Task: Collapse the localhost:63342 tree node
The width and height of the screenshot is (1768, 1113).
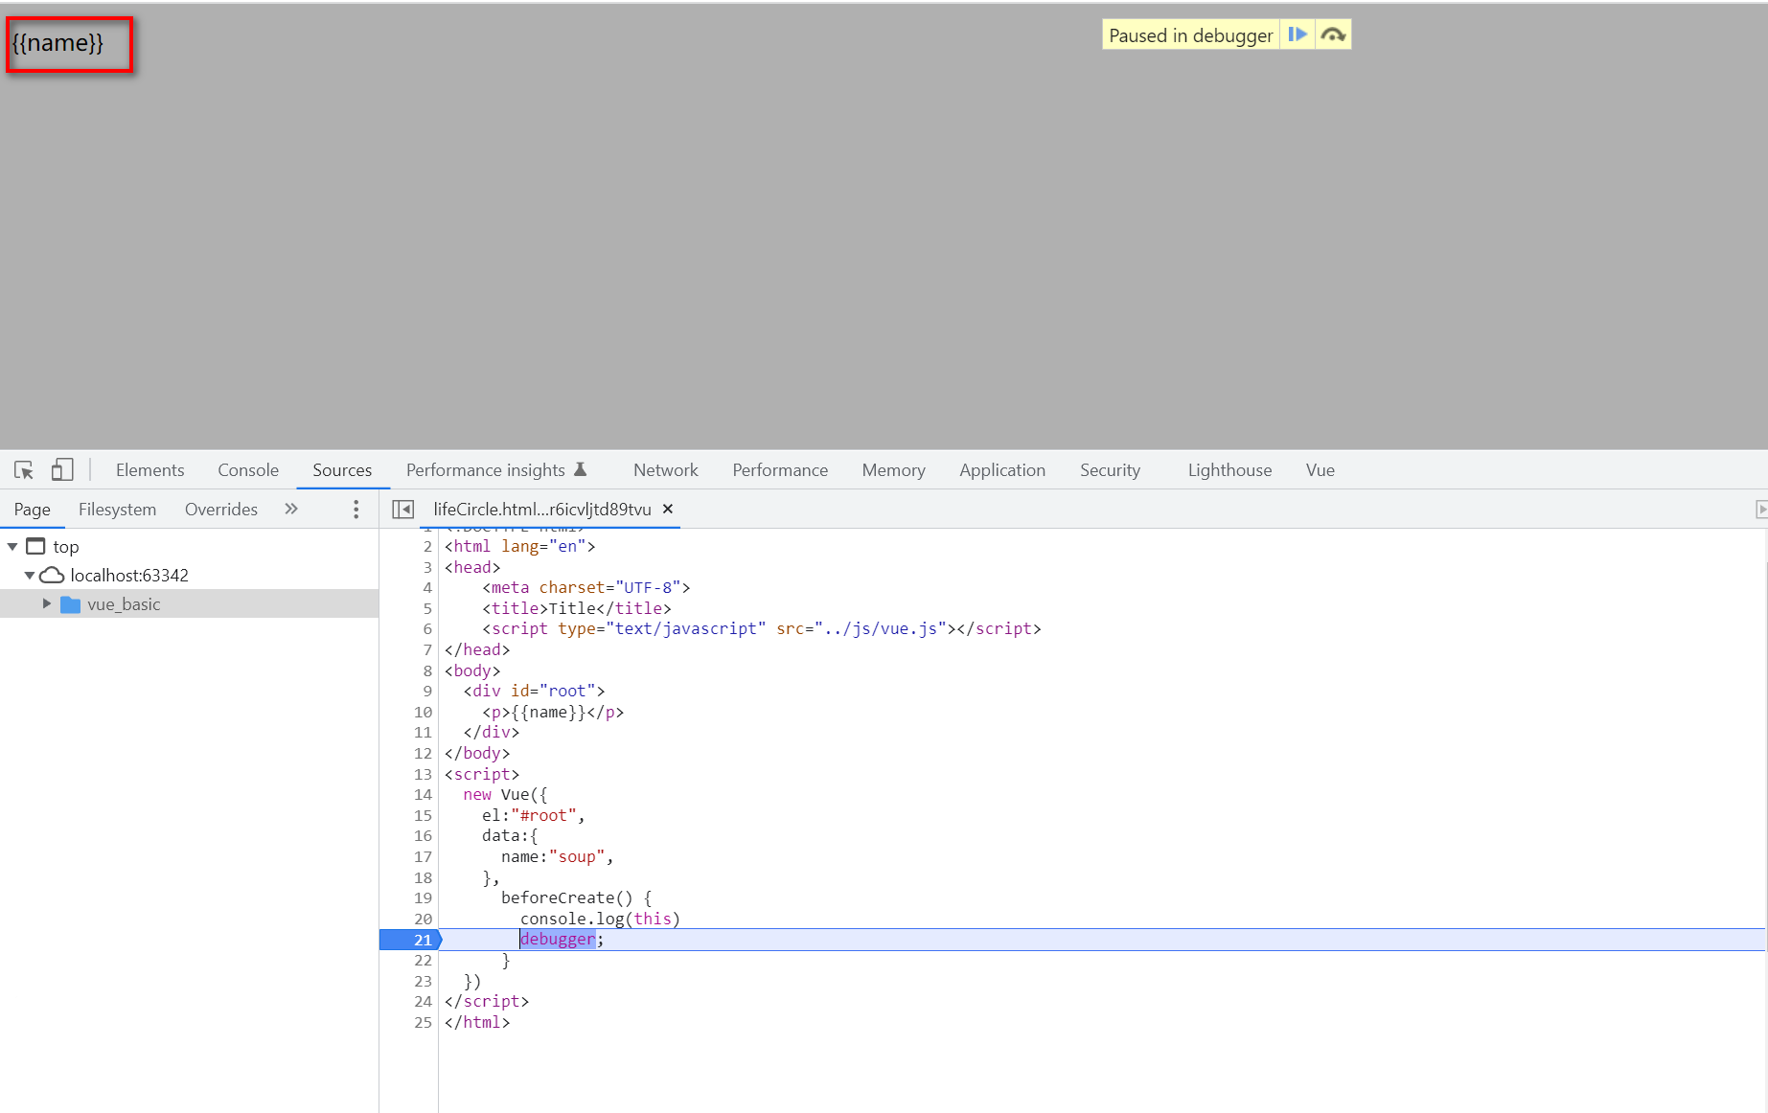Action: tap(30, 576)
